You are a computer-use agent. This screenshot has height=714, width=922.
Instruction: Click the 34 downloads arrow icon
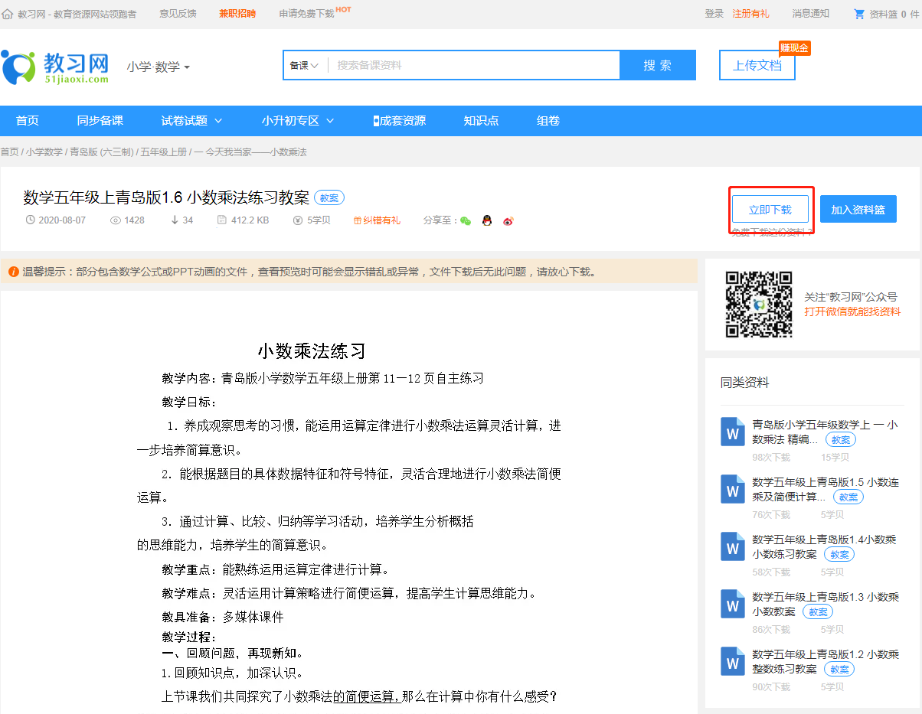click(x=175, y=220)
